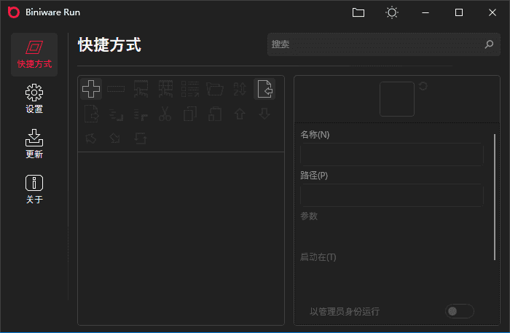Open the 设置 settings tab
The height and width of the screenshot is (333, 510).
click(x=34, y=99)
